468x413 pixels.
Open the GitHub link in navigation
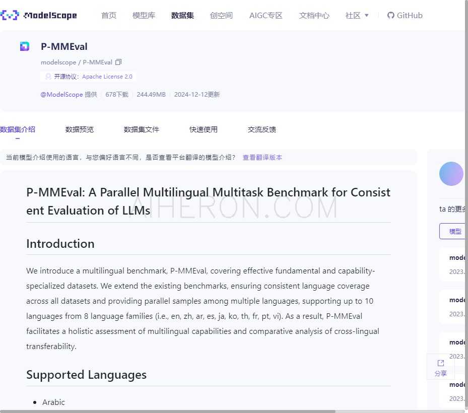pyautogui.click(x=405, y=15)
